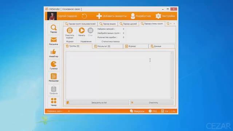
Task: Click the Найдено записей statistic
Action: [111, 29]
